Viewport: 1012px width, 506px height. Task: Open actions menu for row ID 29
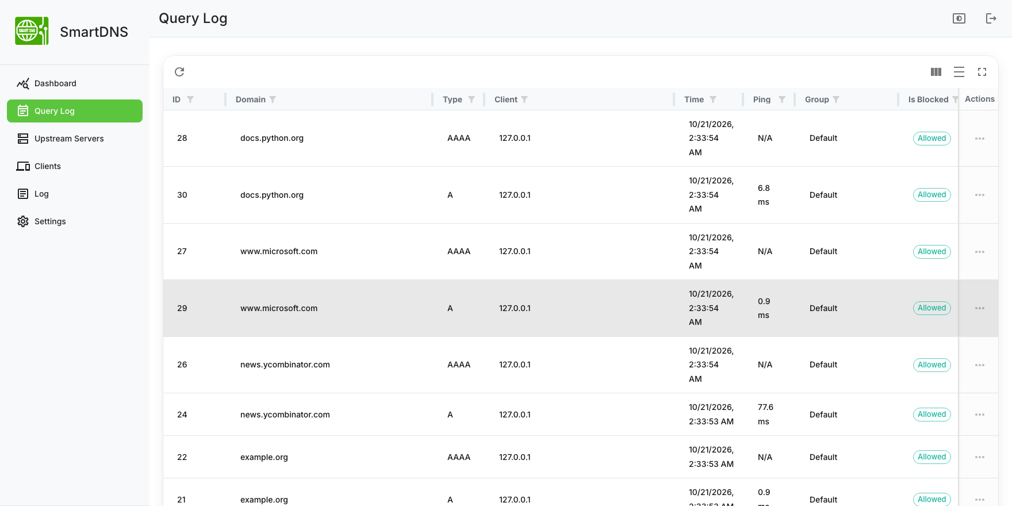980,308
